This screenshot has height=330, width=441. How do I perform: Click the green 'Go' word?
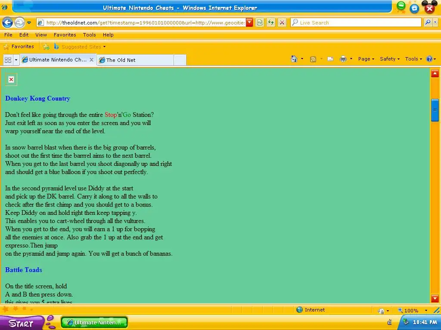coord(127,115)
